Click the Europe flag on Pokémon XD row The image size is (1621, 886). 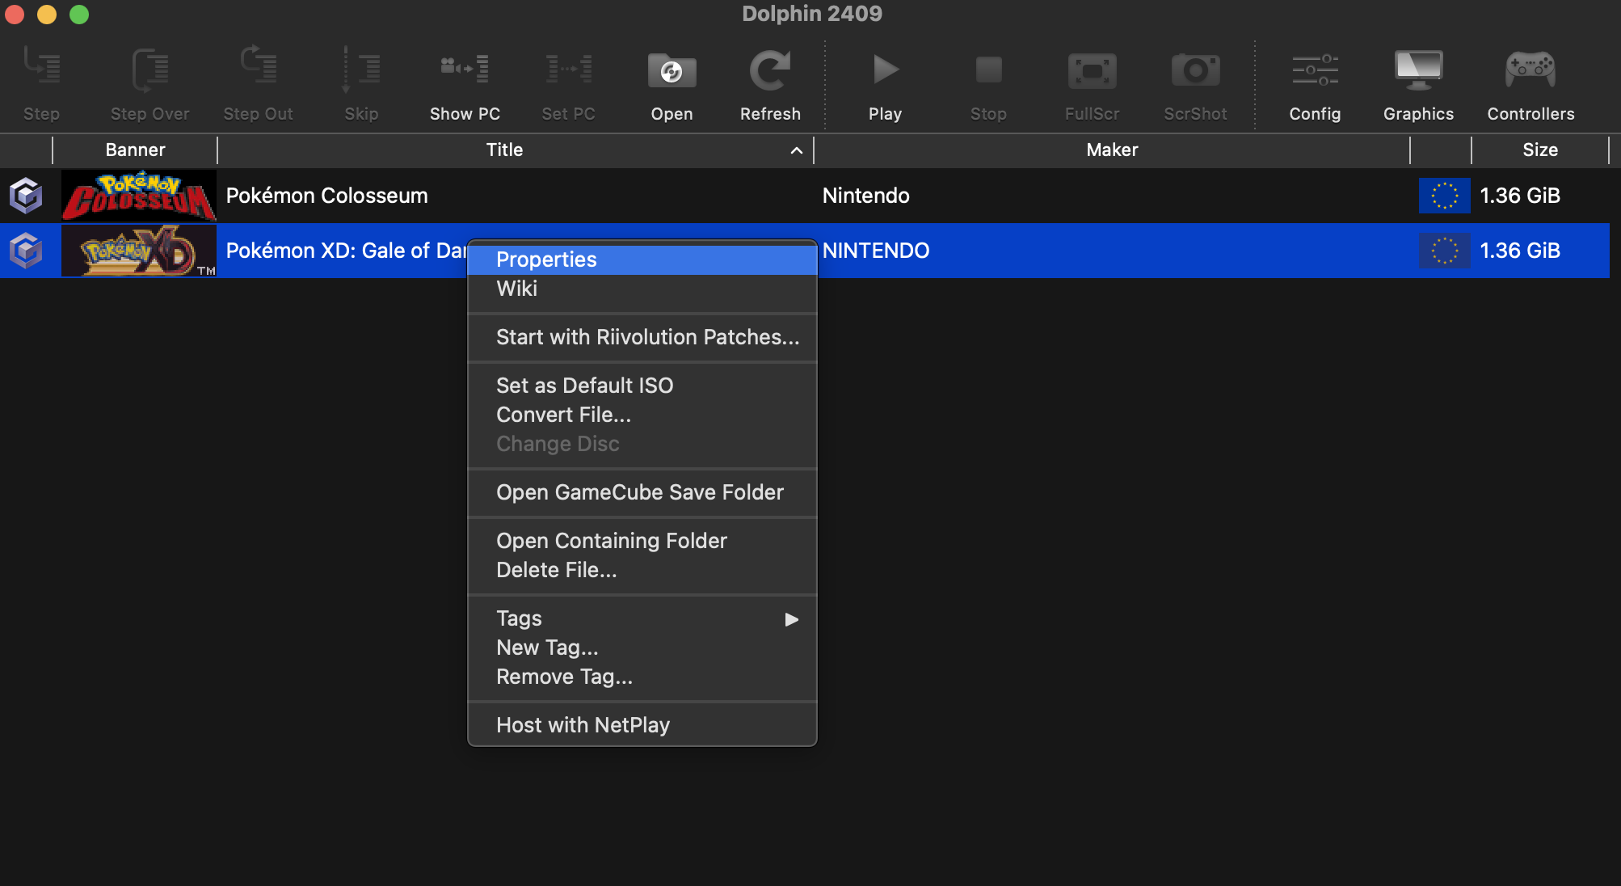(1444, 251)
